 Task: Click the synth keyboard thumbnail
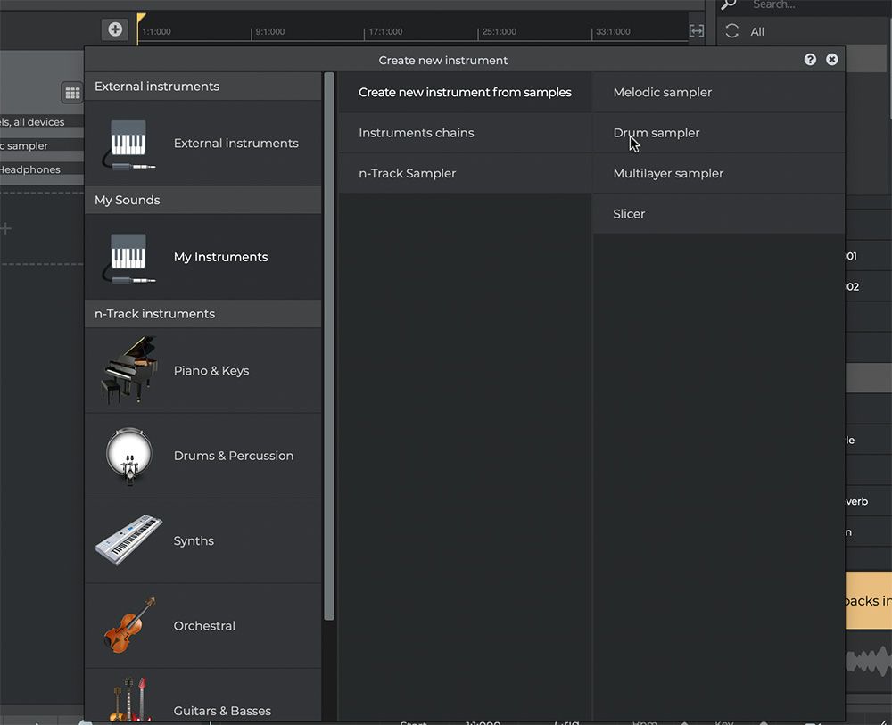pos(128,540)
